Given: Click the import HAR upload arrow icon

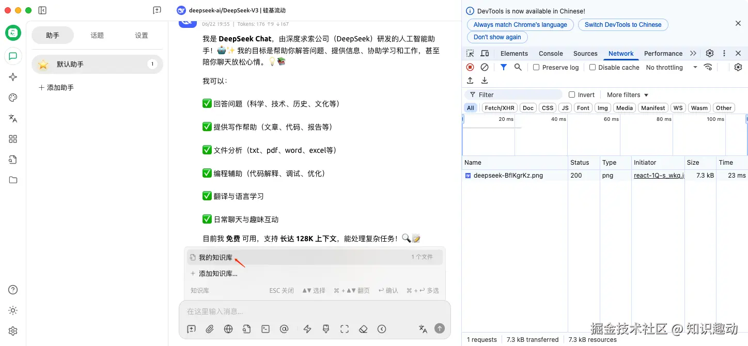Looking at the screenshot, I should click(470, 81).
